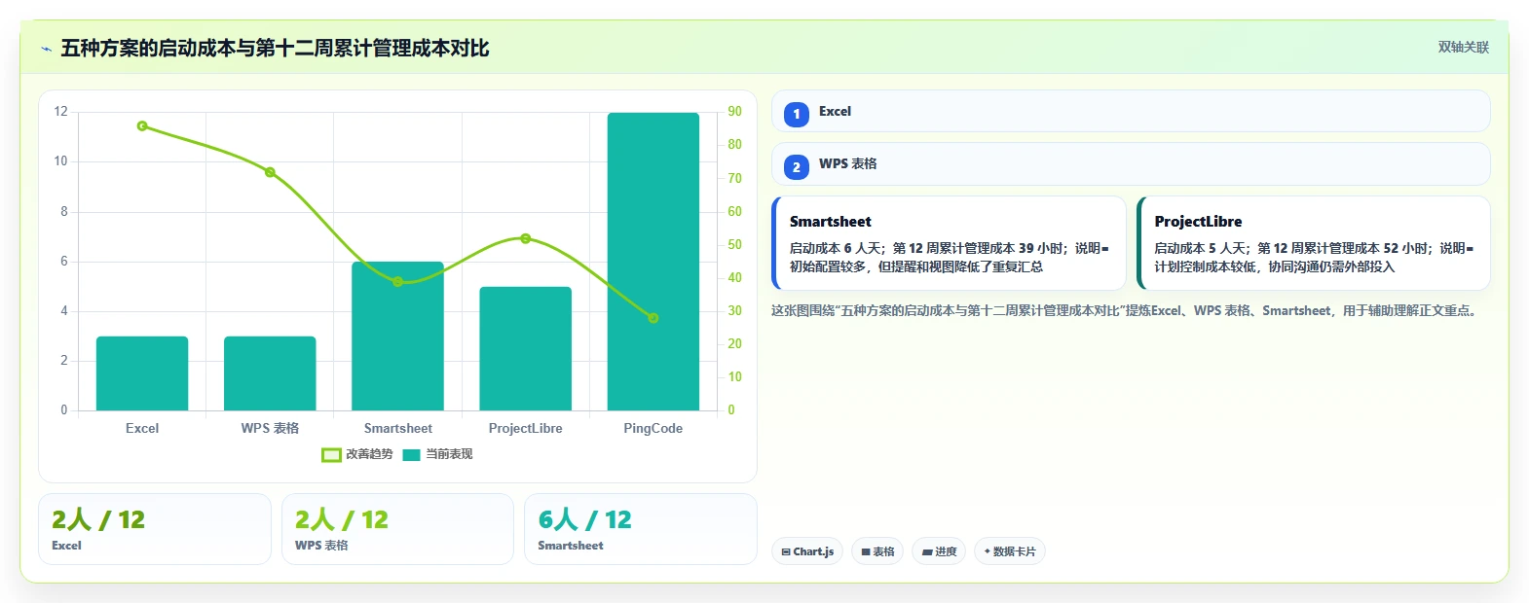Click the Excel bar in the chart
Viewport: 1529px width, 603px height.
[142, 373]
